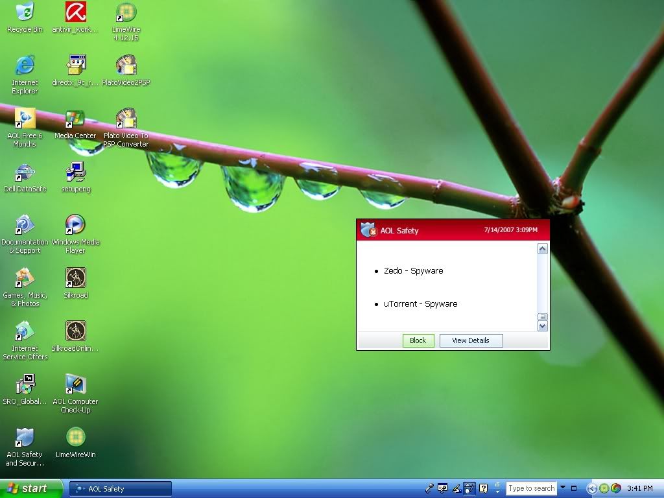Click the scrollbar thumb in AOL Safety list

[543, 316]
